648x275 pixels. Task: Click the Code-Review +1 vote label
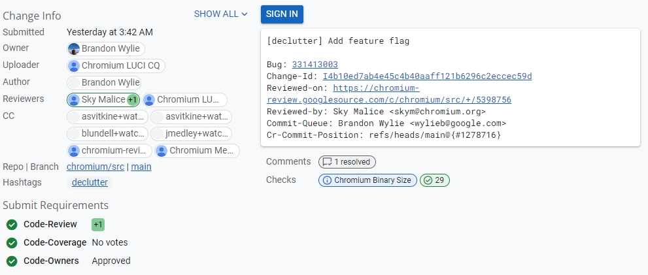pos(98,225)
